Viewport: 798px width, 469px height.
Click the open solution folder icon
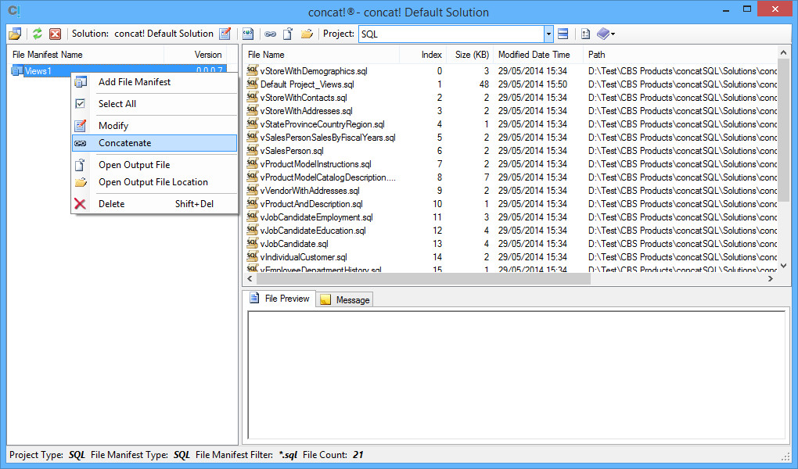pos(15,34)
